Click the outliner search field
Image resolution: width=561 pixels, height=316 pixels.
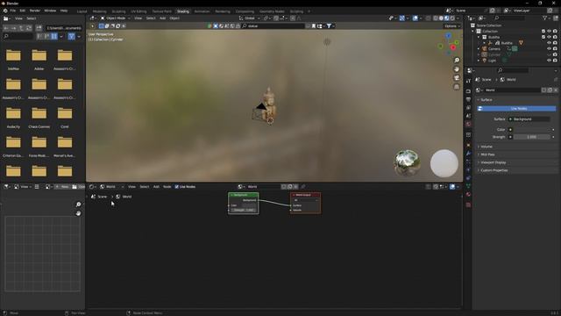coord(510,18)
